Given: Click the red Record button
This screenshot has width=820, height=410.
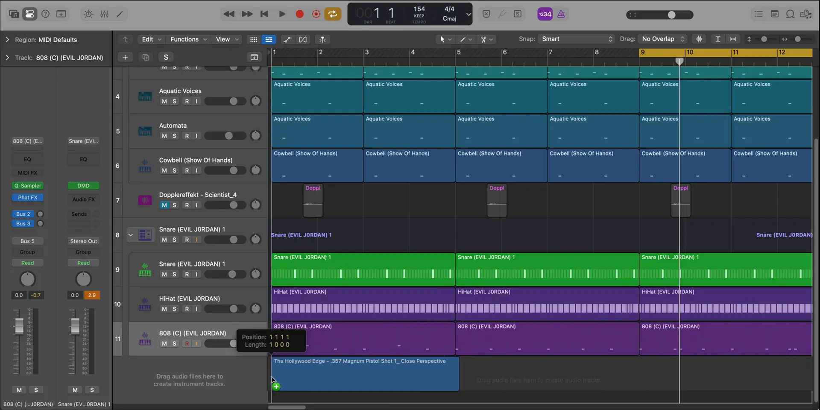Looking at the screenshot, I should [x=300, y=14].
